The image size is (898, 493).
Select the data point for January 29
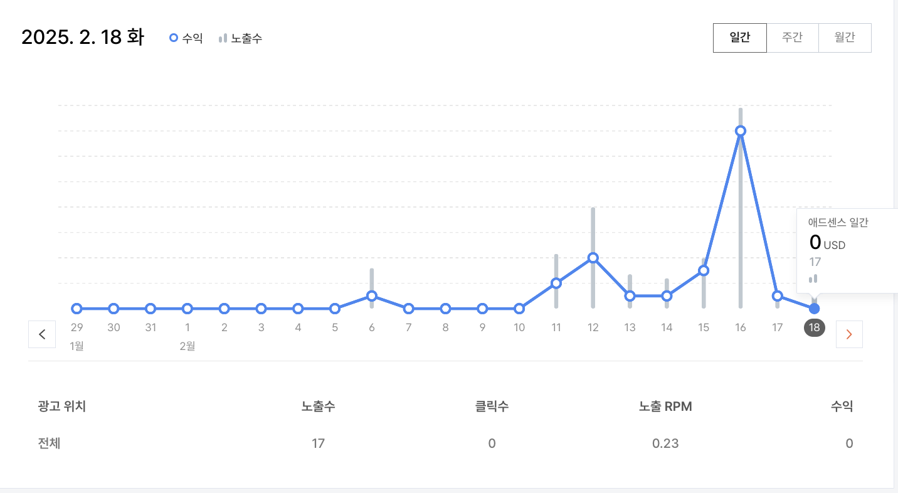click(77, 309)
